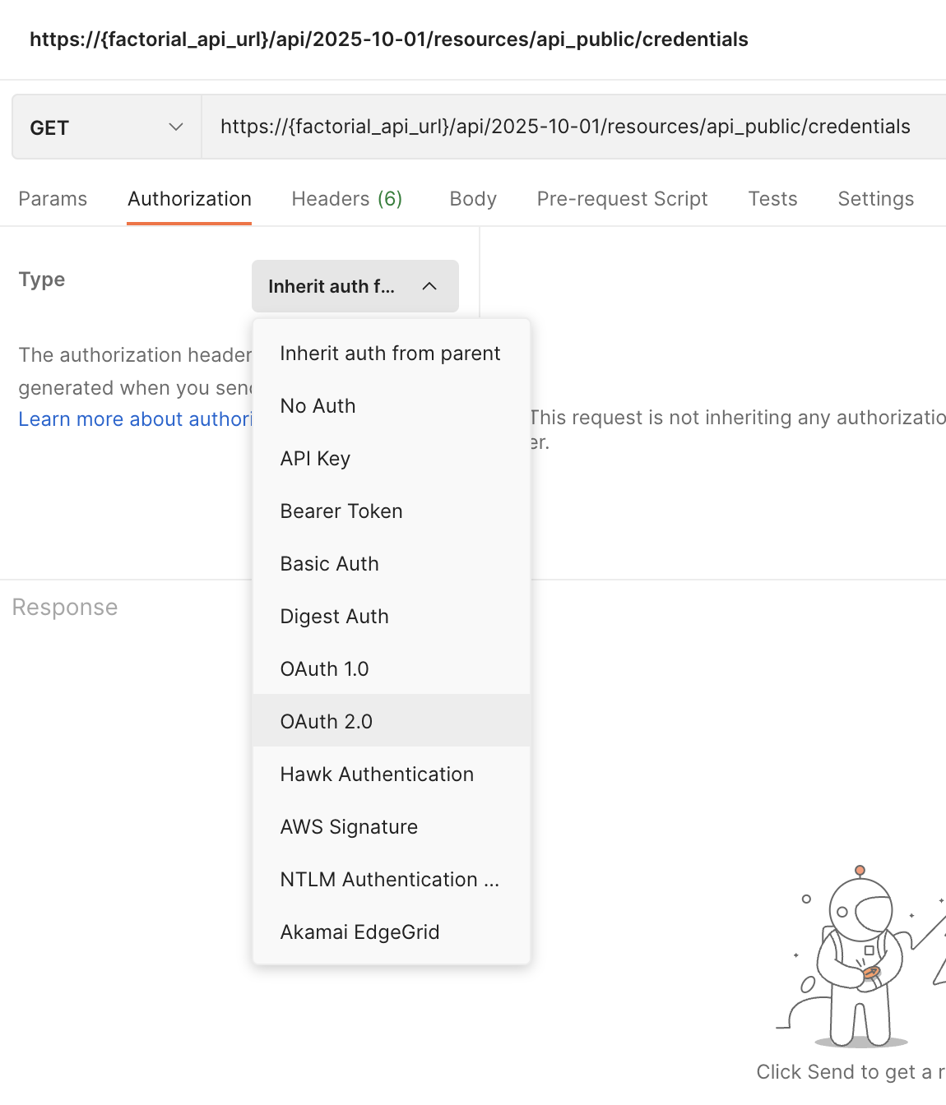Open the GET method dropdown
This screenshot has width=946, height=1105.
(107, 127)
